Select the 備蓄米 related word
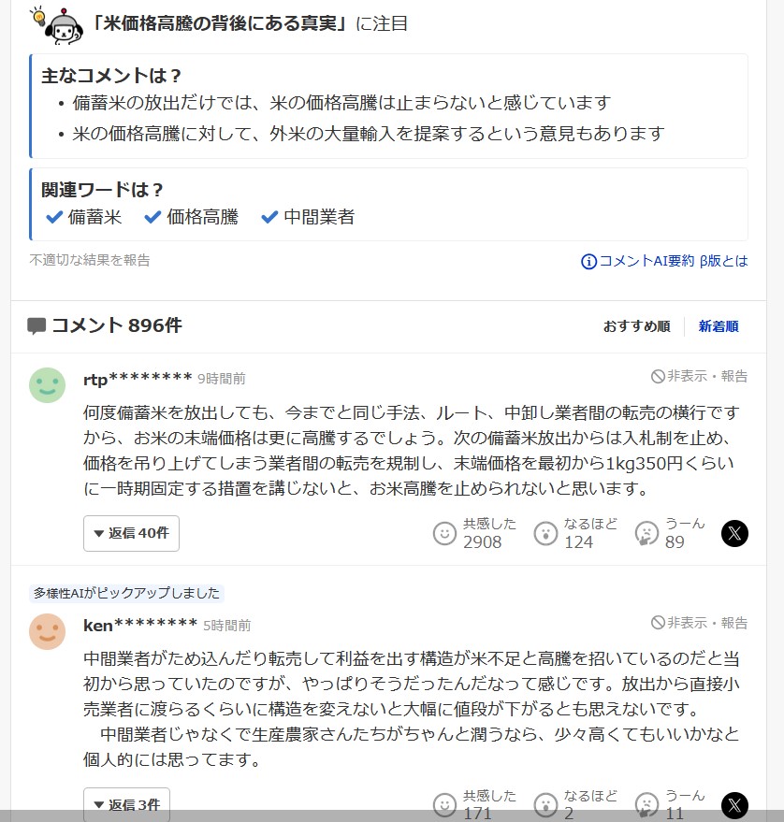 (85, 217)
